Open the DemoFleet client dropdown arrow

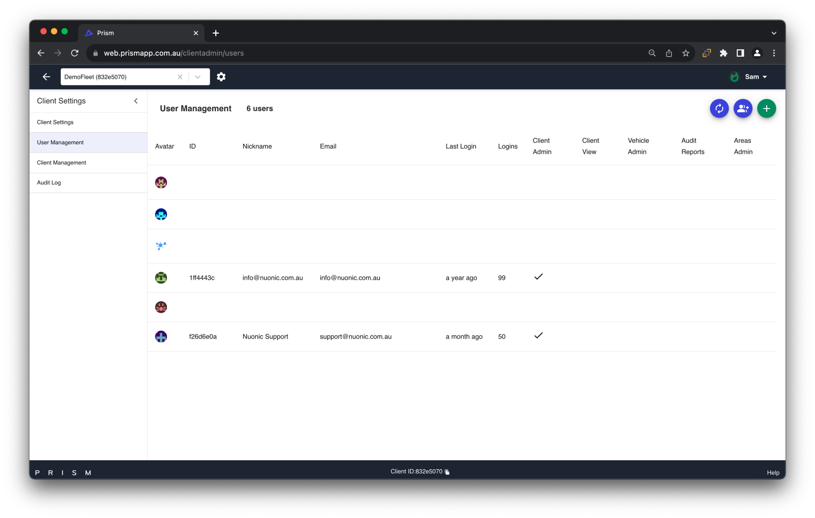(198, 77)
